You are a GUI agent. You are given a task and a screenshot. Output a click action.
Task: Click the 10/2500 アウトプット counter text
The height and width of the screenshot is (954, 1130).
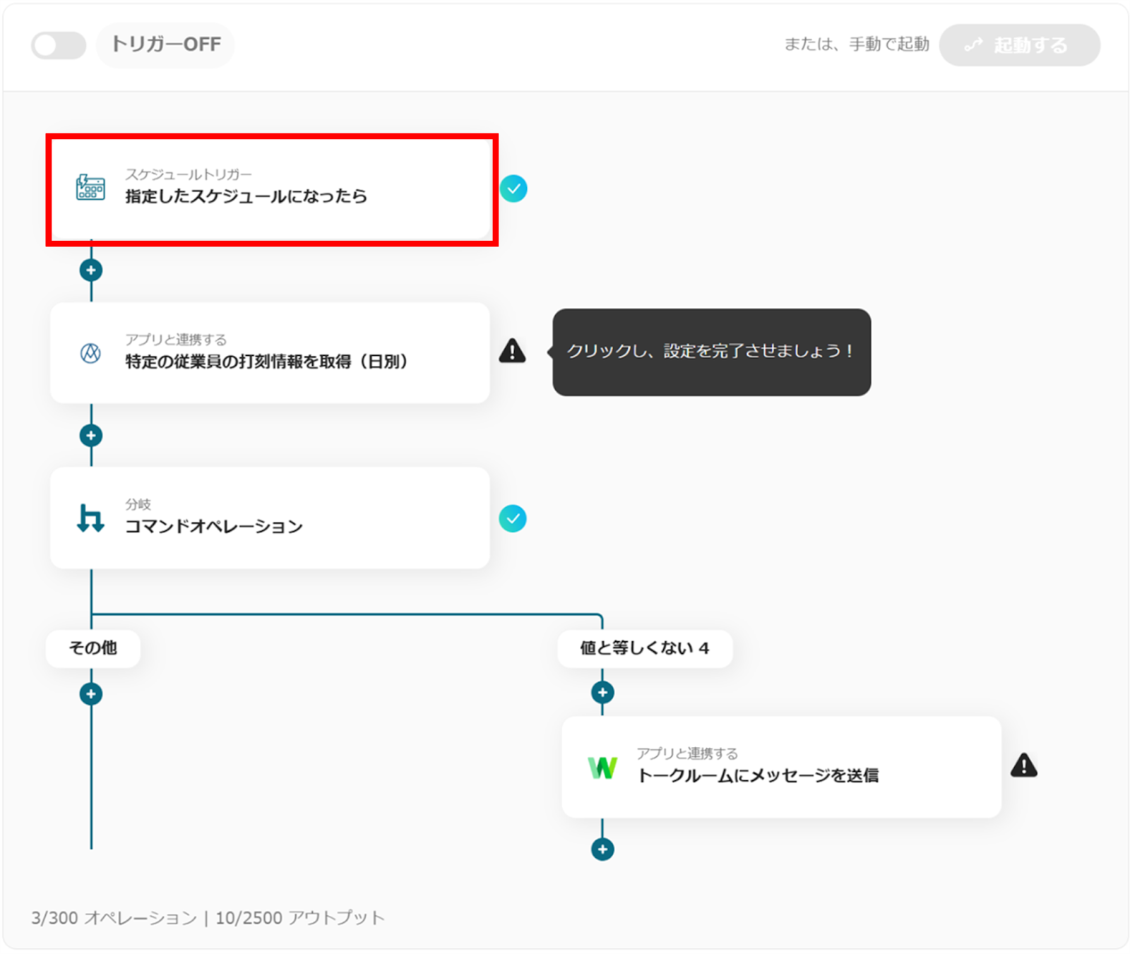300,917
